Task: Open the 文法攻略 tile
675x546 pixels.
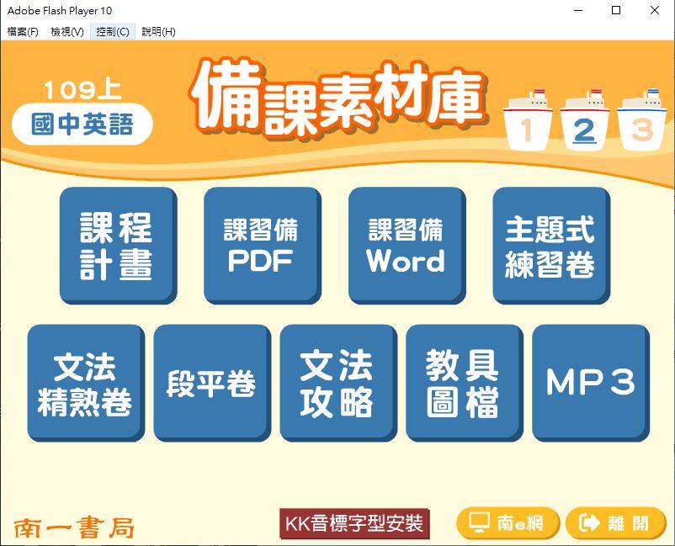Action: [338, 383]
